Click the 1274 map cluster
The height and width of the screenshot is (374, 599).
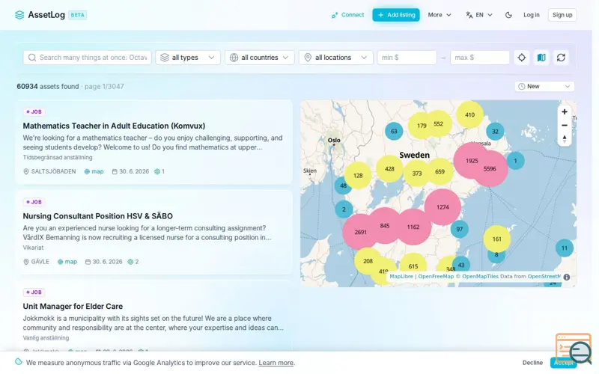pos(443,207)
